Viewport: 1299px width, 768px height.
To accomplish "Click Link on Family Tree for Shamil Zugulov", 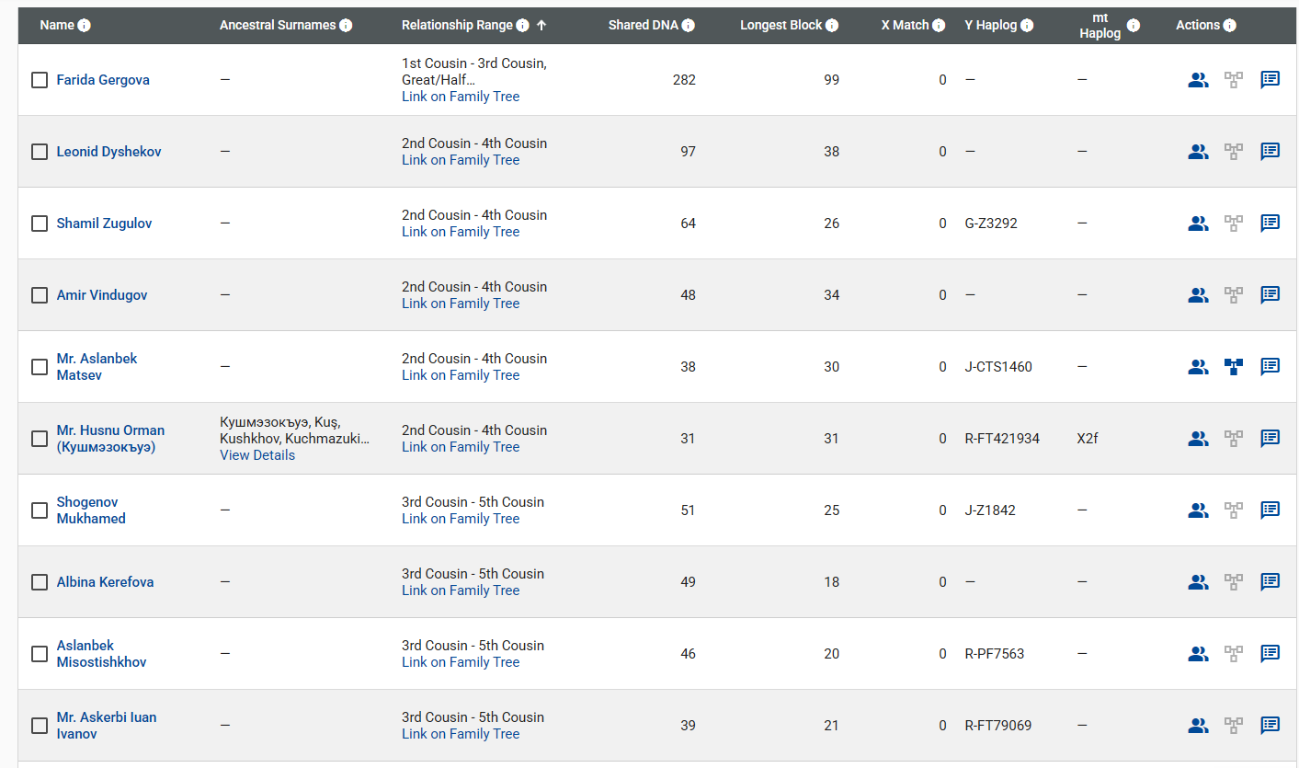I will coord(461,232).
